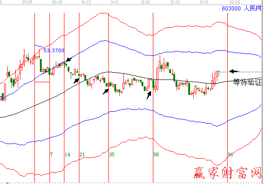264x184 pixels.
Task: Select the cycle marker labeled 35
Action: [x=112, y=154]
